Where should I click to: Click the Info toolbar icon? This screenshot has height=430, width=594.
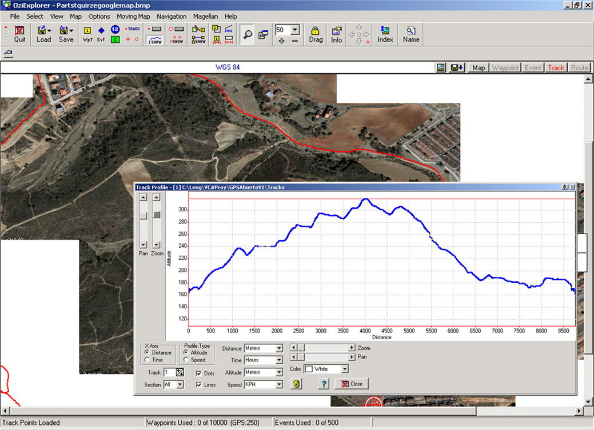[336, 34]
